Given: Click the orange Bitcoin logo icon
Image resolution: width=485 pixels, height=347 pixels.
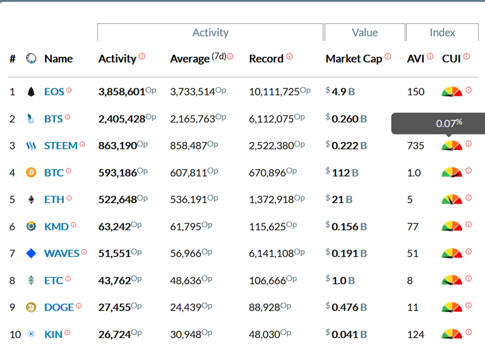Looking at the screenshot, I should click(x=31, y=172).
